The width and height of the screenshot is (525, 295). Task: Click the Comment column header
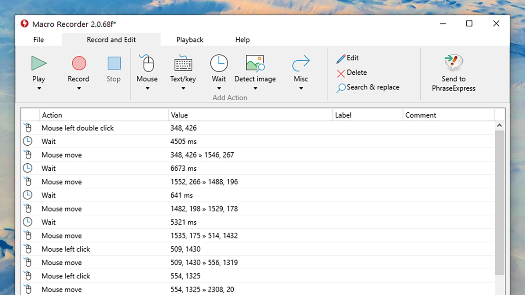pos(448,115)
